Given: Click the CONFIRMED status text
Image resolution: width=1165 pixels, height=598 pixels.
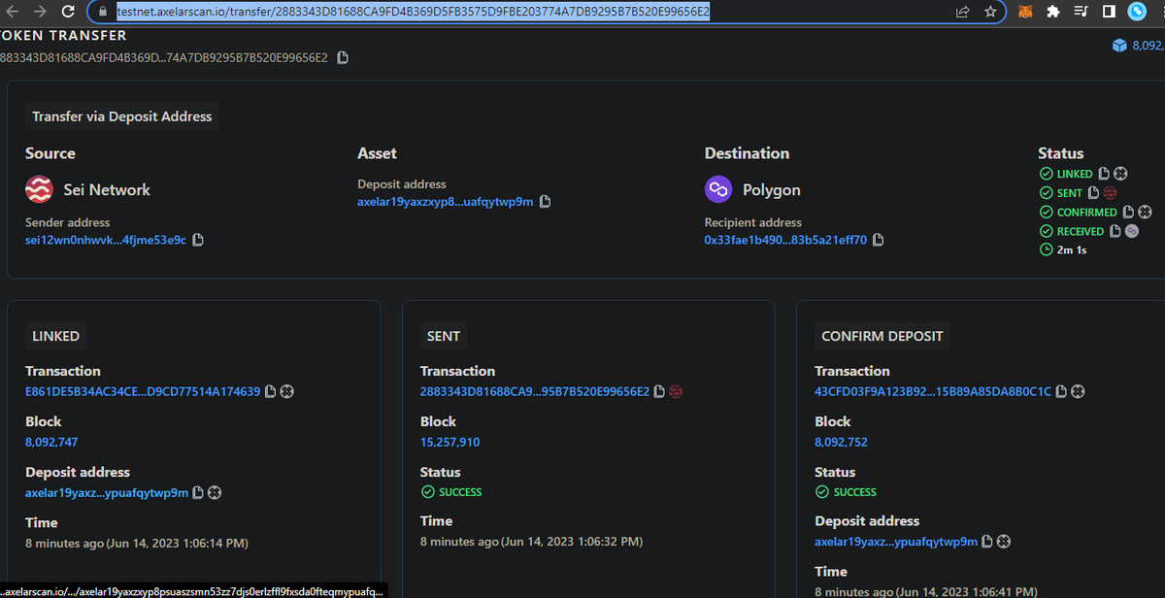Looking at the screenshot, I should click(x=1087, y=212).
